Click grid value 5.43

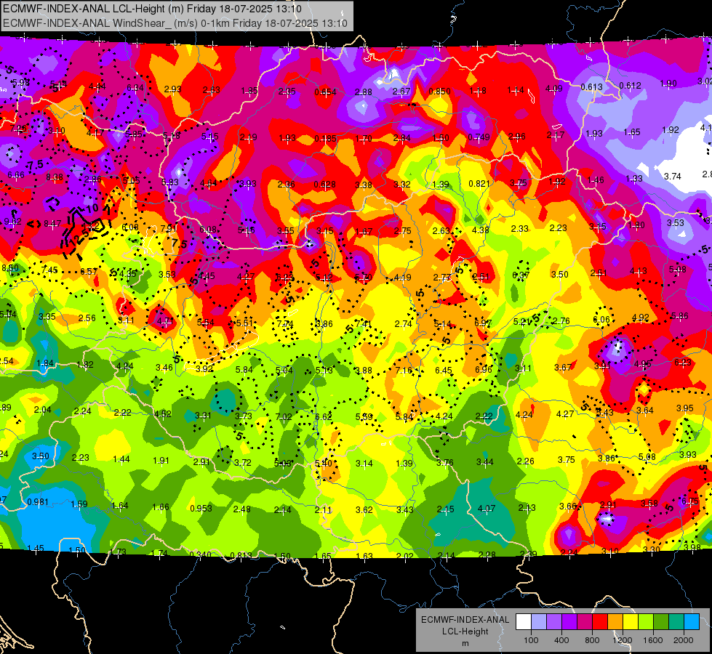click(x=605, y=412)
